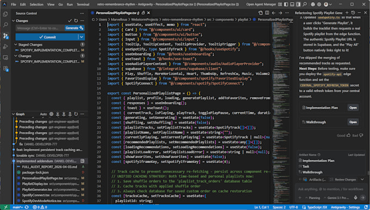This screenshot has height=210, width=370.
Task: Open Run and Debug view icon
Action: click(5, 46)
